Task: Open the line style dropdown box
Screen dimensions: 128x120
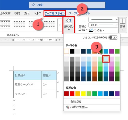Action: pyautogui.click(x=103, y=20)
